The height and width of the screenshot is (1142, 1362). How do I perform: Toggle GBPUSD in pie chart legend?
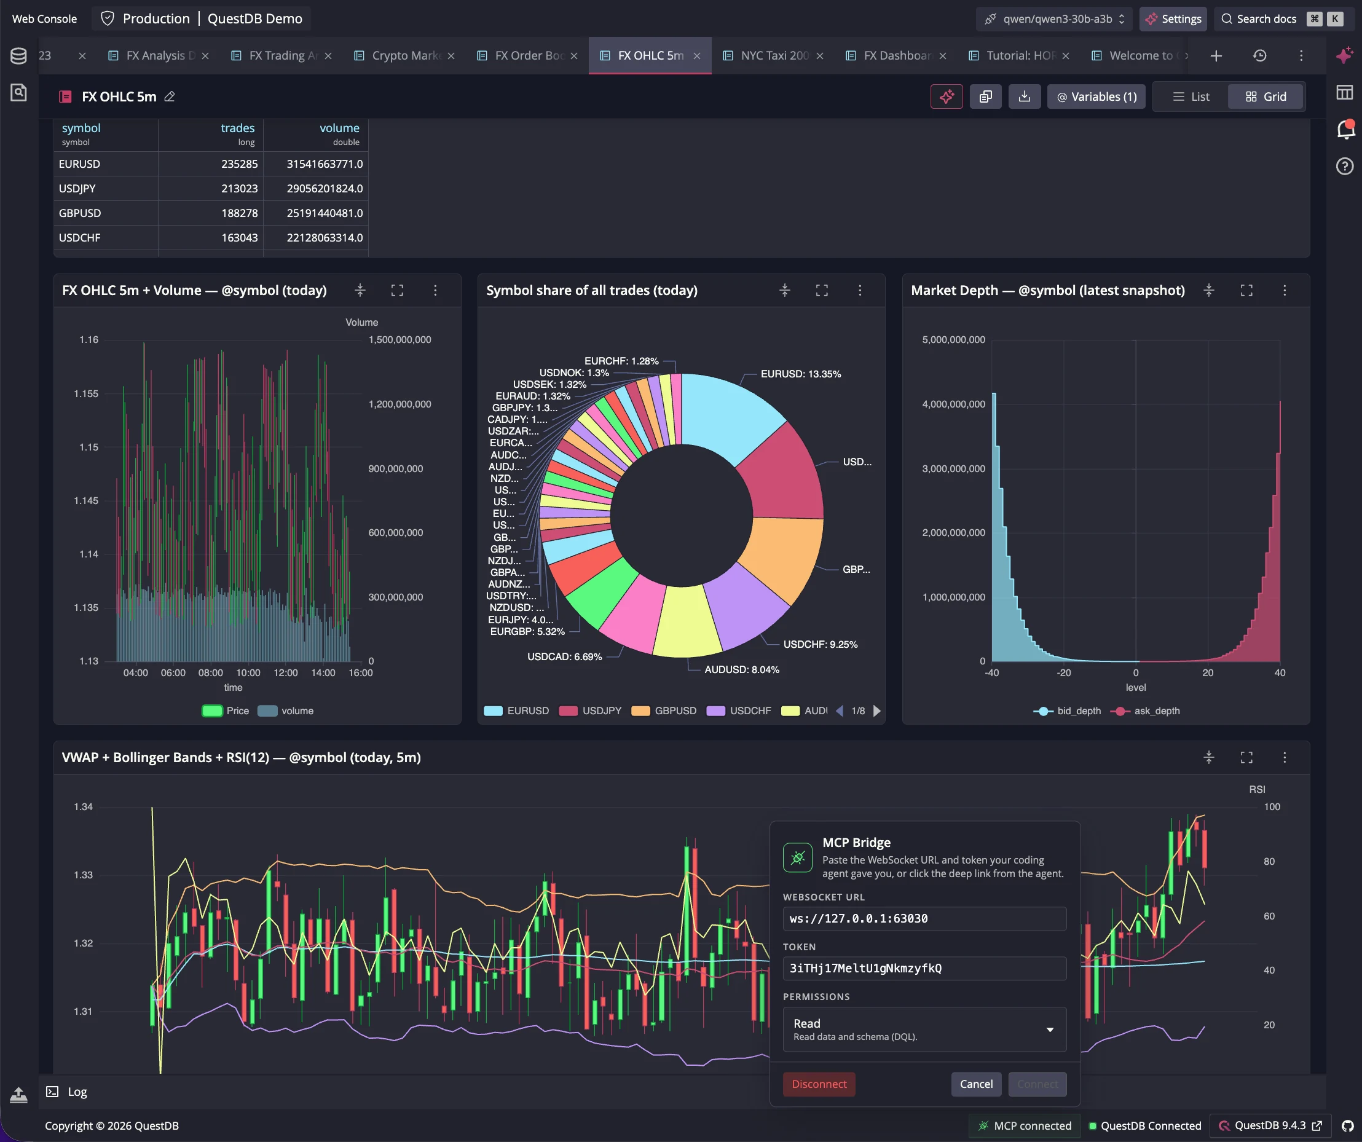[x=664, y=711]
